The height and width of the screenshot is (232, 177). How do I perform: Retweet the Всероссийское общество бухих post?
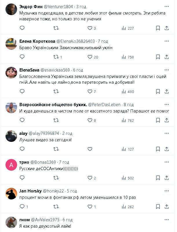[56, 120]
